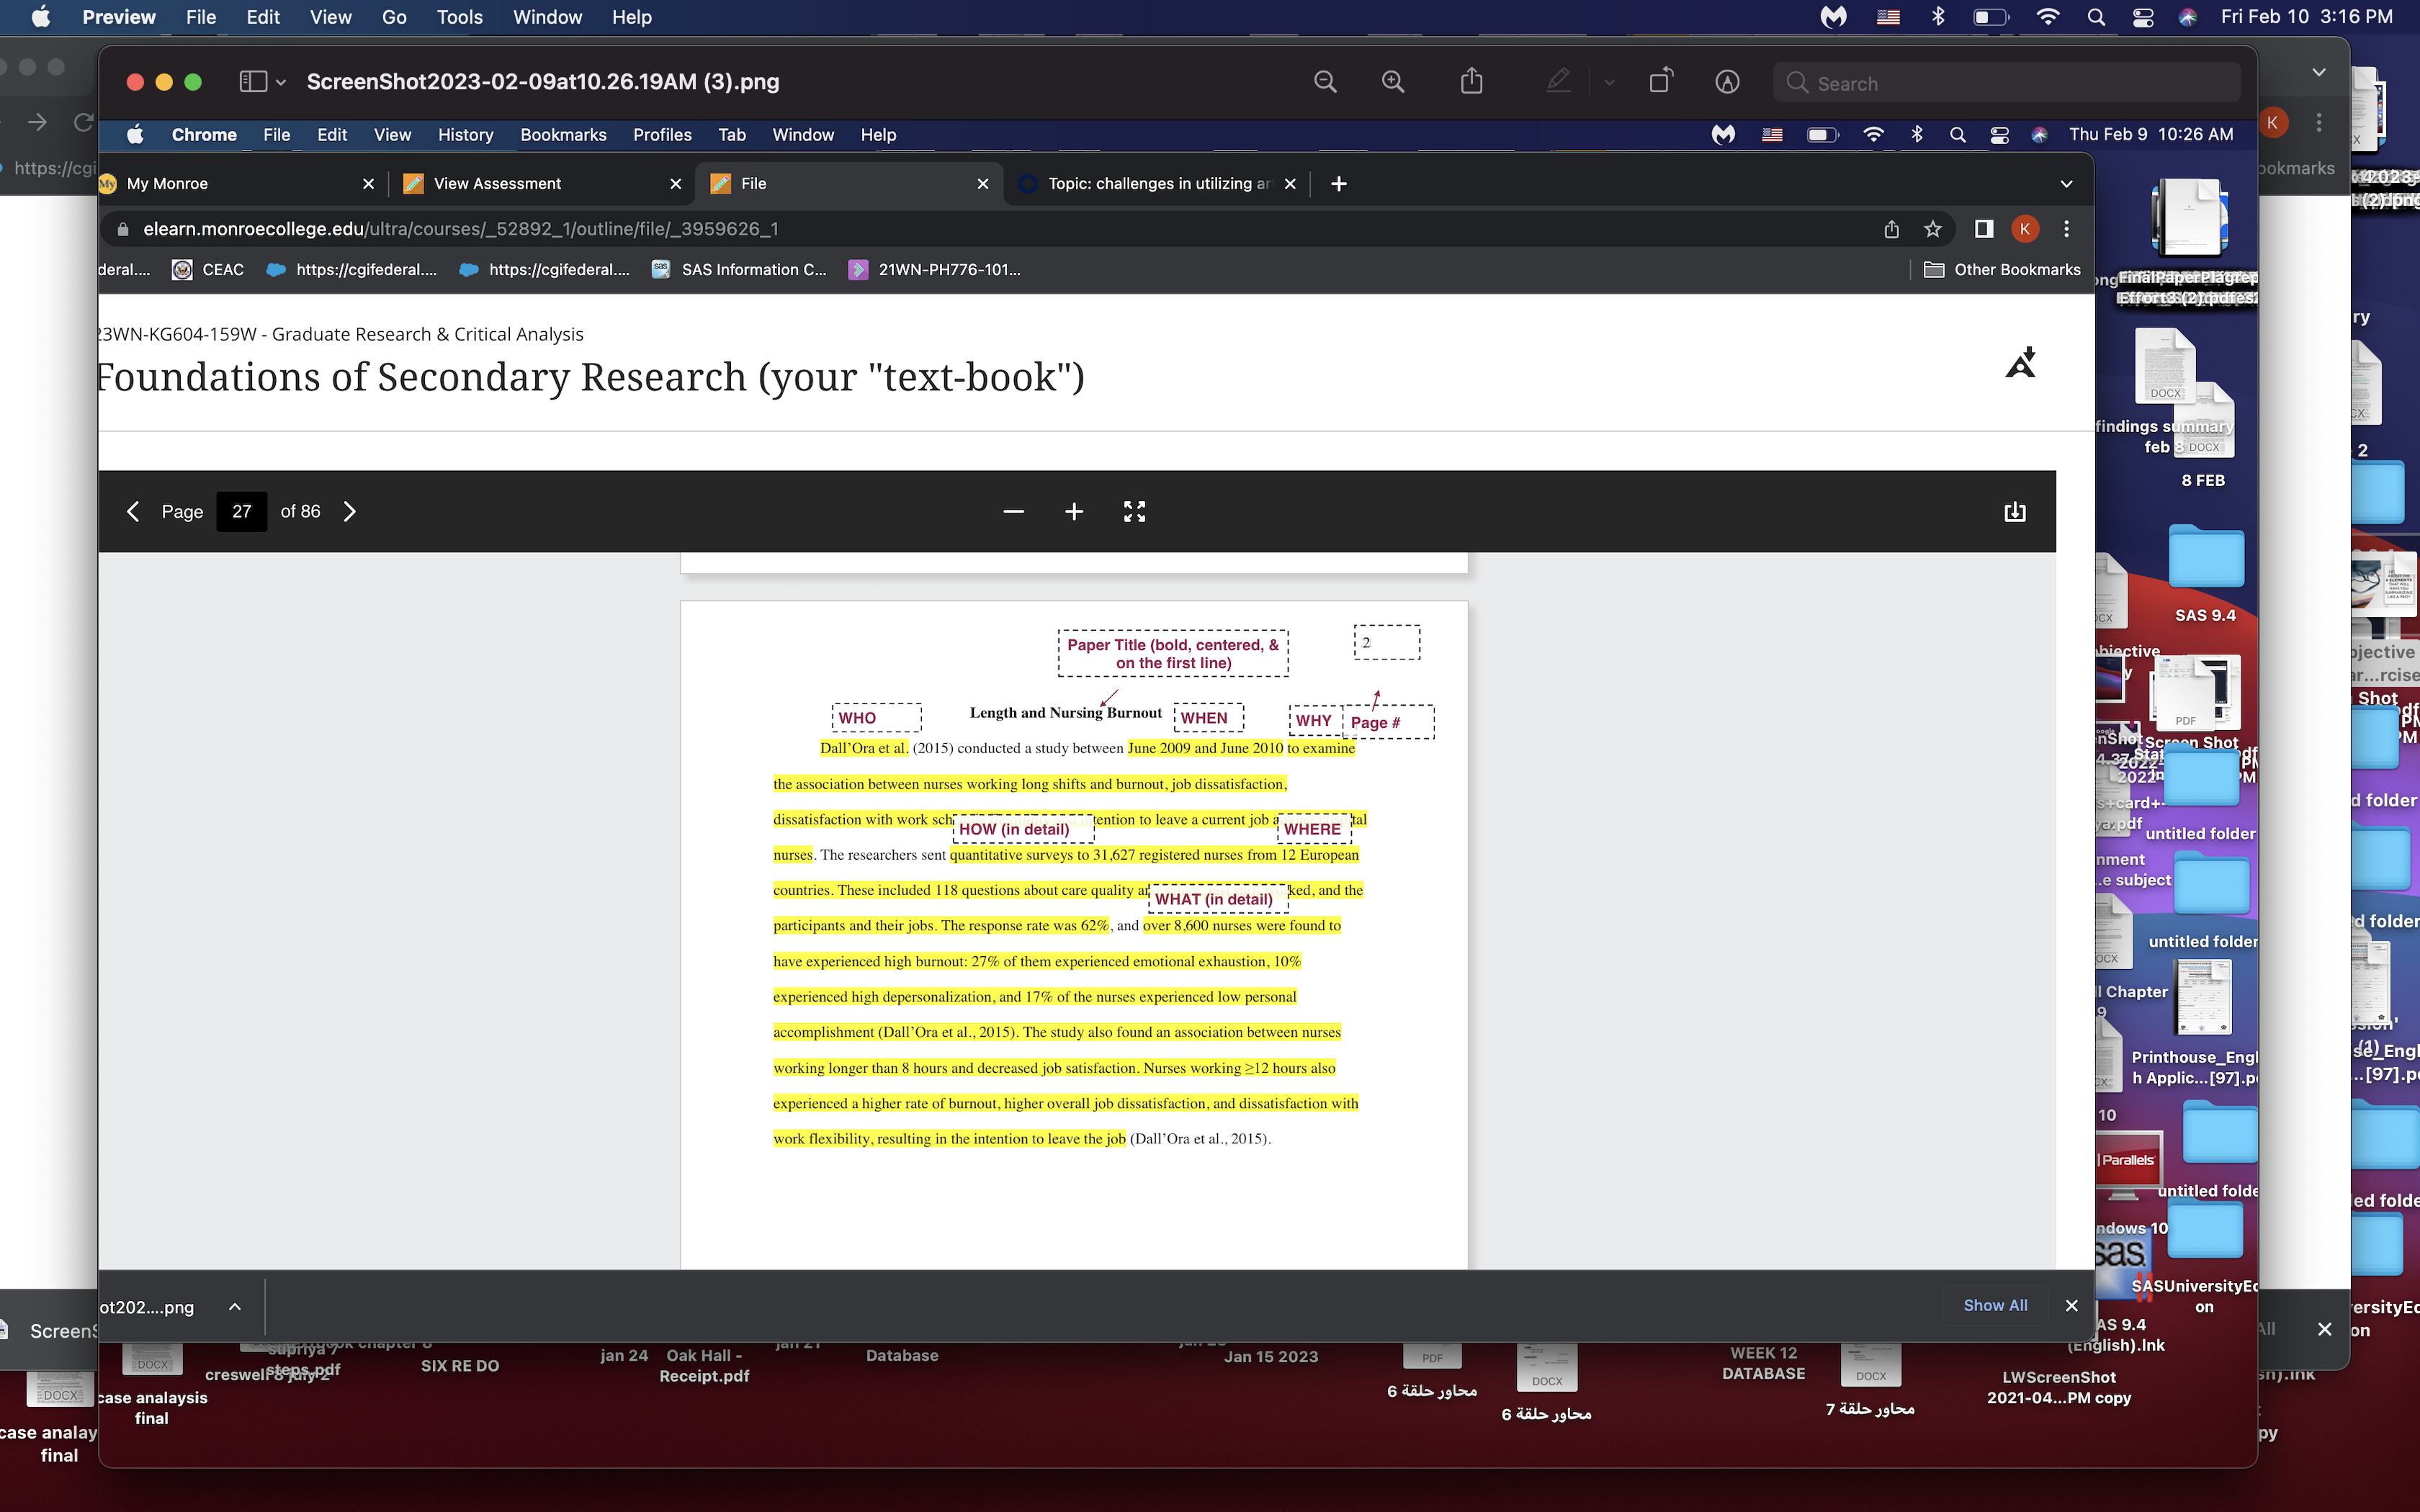Open the Apple menu beside Preview
The width and height of the screenshot is (2420, 1512).
(x=41, y=17)
